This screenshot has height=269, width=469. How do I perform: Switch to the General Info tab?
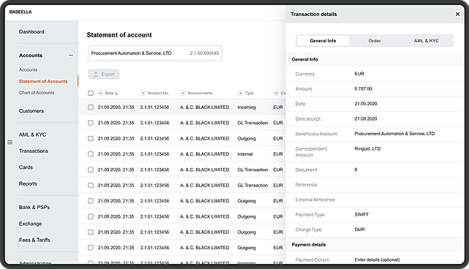pos(323,41)
